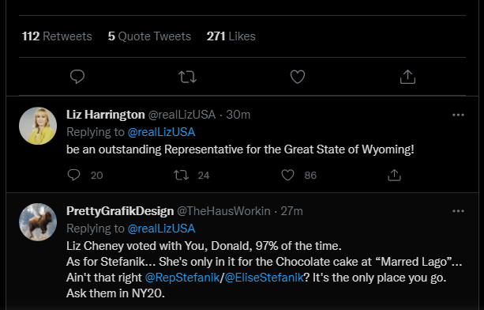
Task: Open the @EliseStefanik mention link
Action: click(264, 278)
